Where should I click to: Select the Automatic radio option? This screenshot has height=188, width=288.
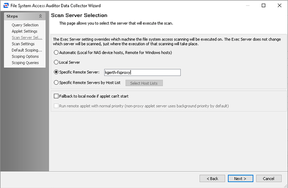(56, 53)
